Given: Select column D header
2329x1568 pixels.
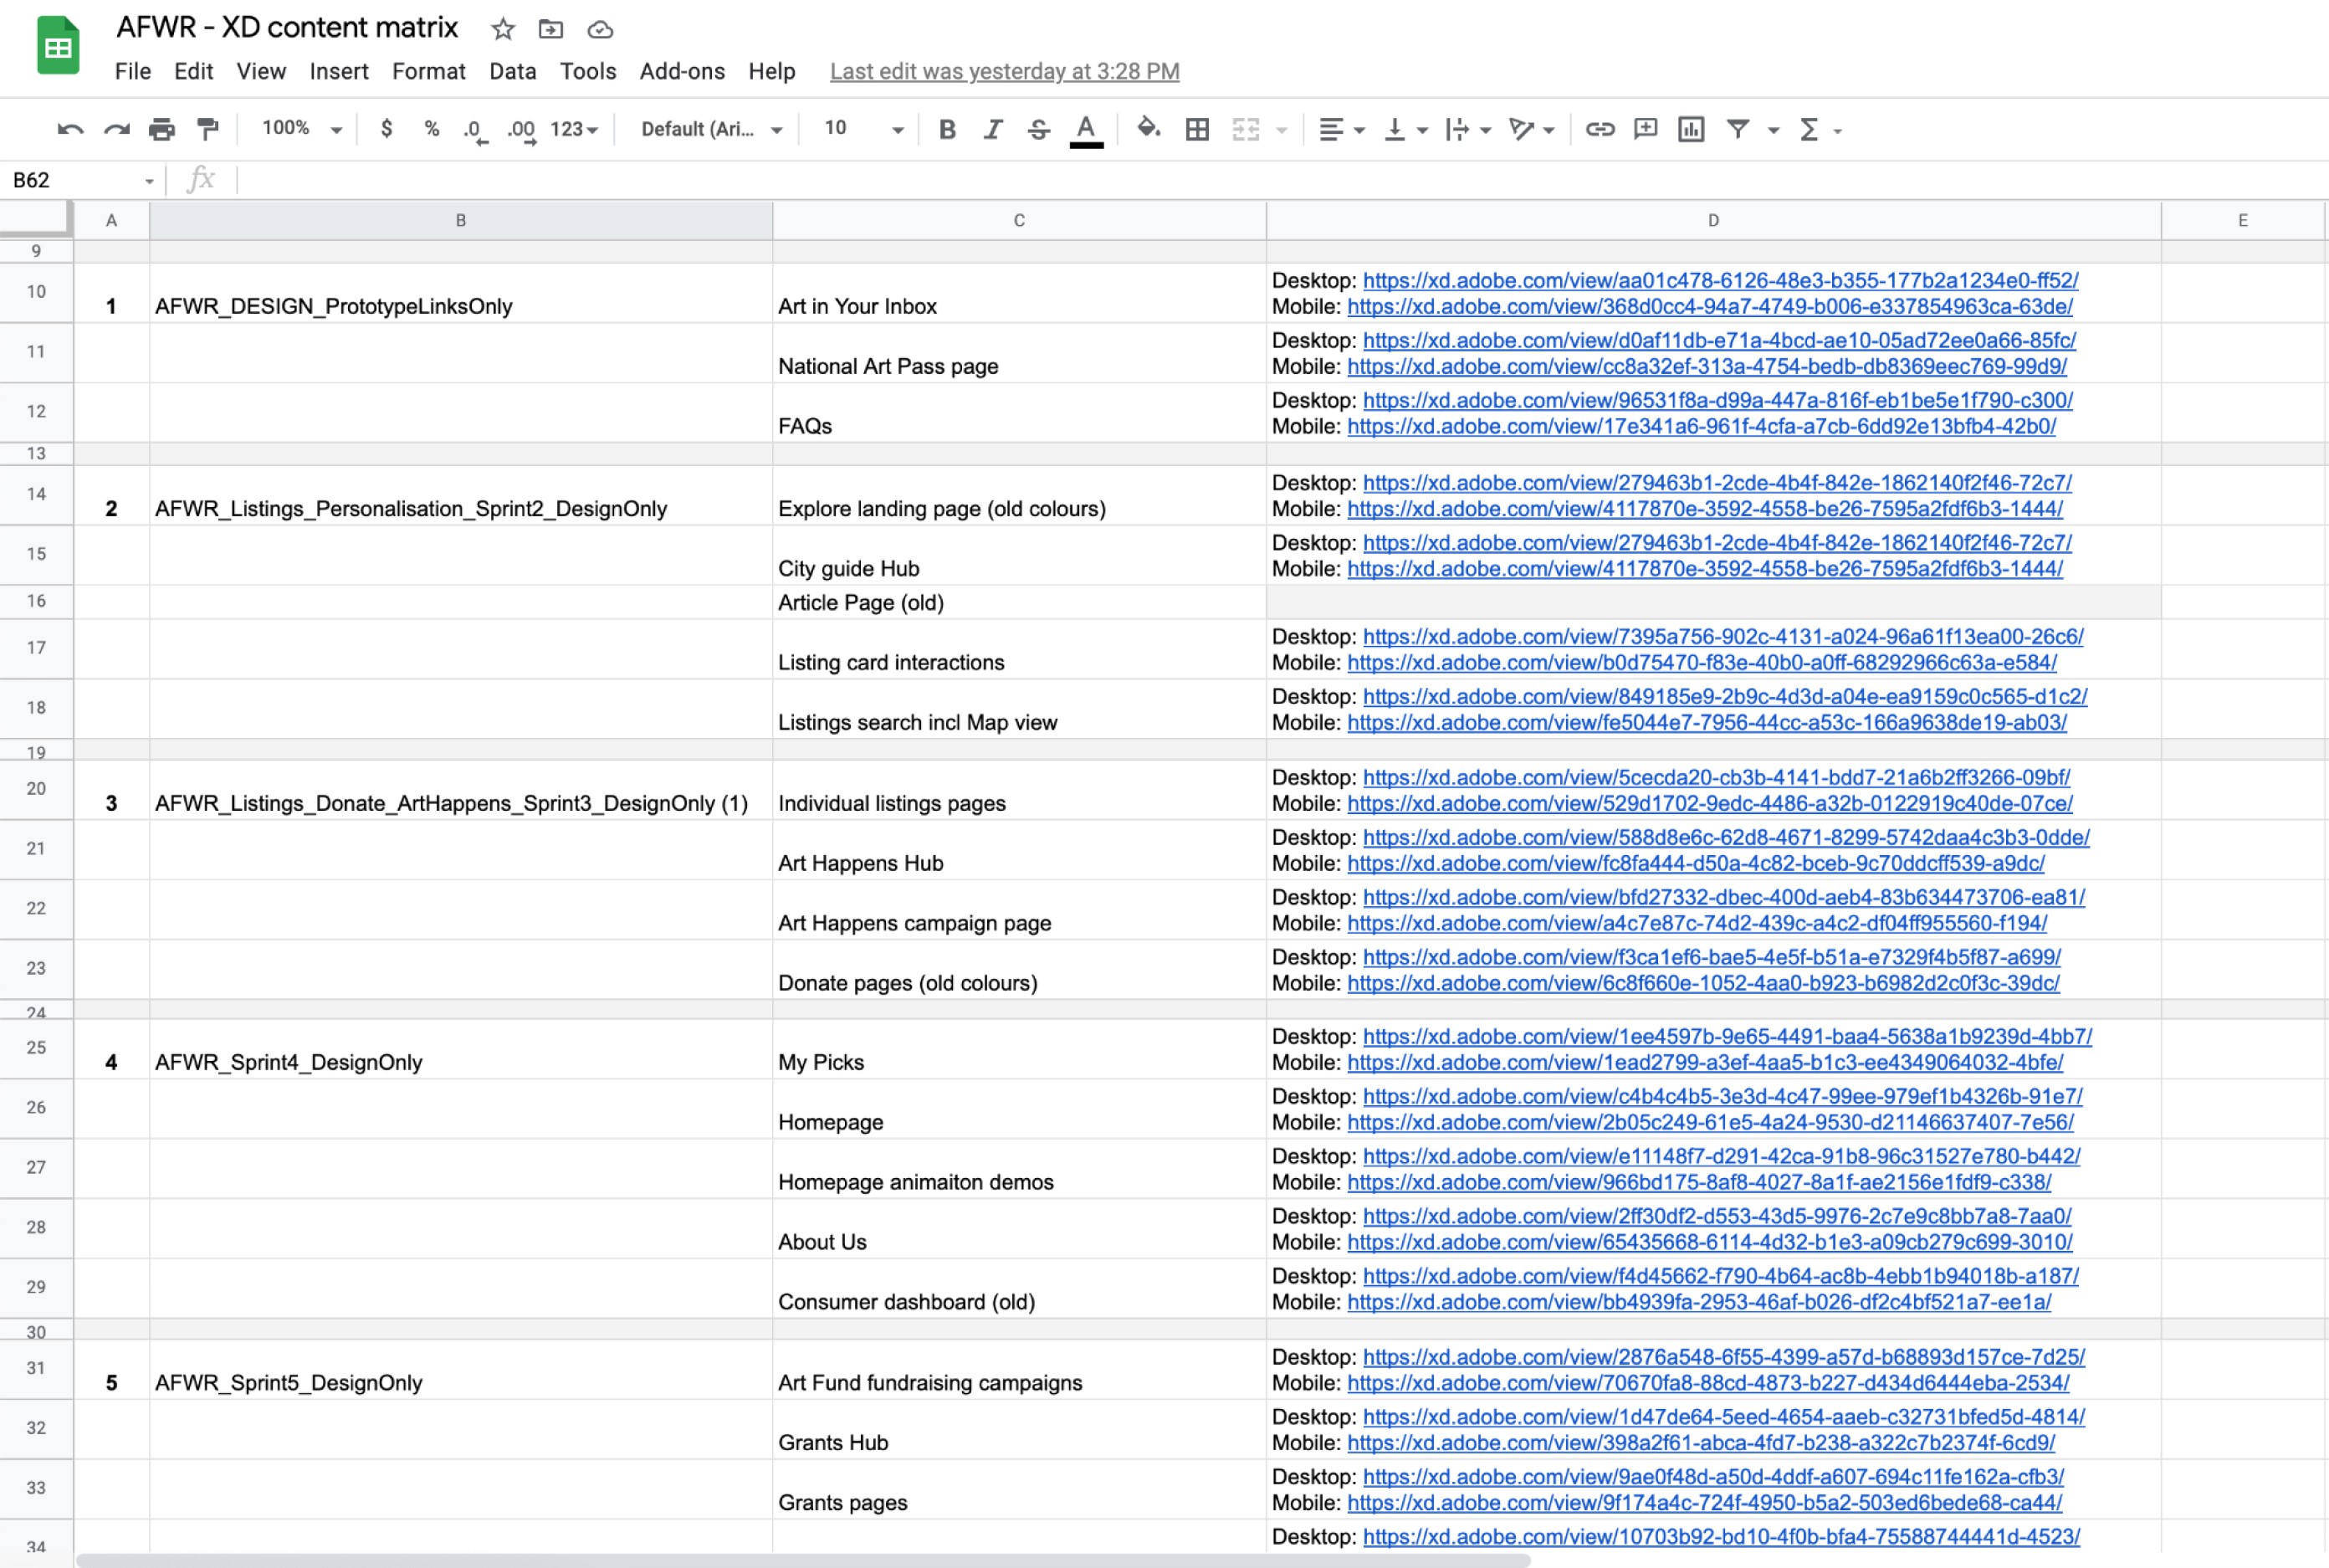Looking at the screenshot, I should point(1713,220).
